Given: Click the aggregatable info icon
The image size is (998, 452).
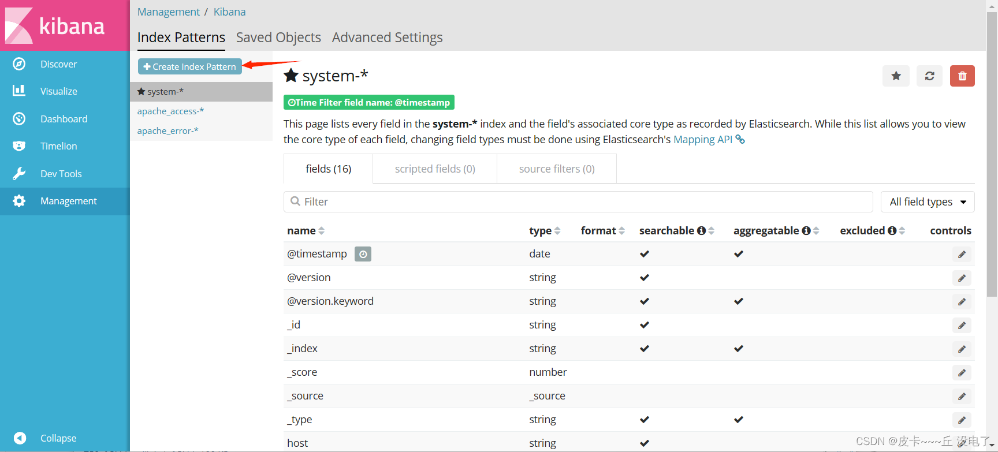Looking at the screenshot, I should coord(806,230).
